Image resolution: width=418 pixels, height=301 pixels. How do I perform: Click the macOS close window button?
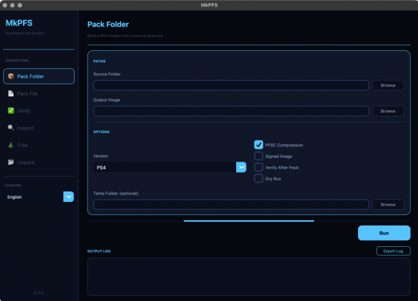5,5
